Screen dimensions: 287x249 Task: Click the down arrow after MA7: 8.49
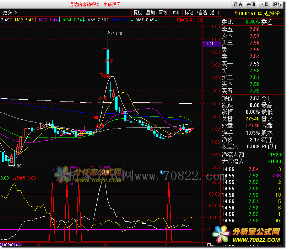(156, 20)
